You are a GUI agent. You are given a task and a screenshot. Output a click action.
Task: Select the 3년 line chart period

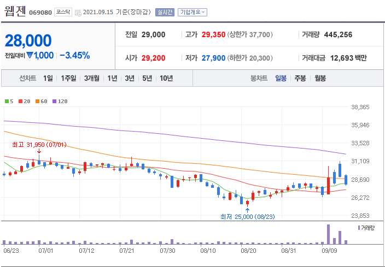(x=130, y=78)
